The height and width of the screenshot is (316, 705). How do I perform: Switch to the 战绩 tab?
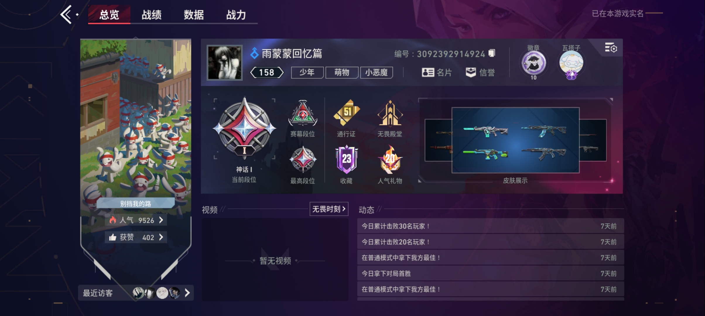pyautogui.click(x=151, y=15)
